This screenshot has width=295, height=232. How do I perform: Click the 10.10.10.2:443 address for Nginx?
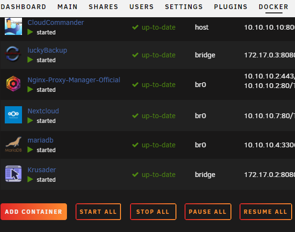tap(269, 76)
